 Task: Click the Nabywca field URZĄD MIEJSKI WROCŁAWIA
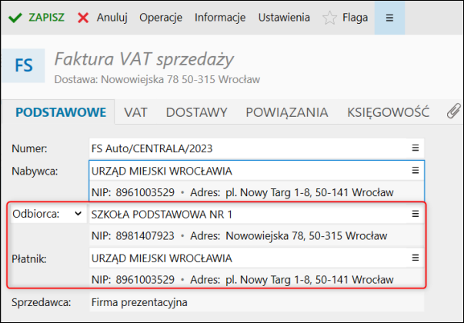click(256, 171)
